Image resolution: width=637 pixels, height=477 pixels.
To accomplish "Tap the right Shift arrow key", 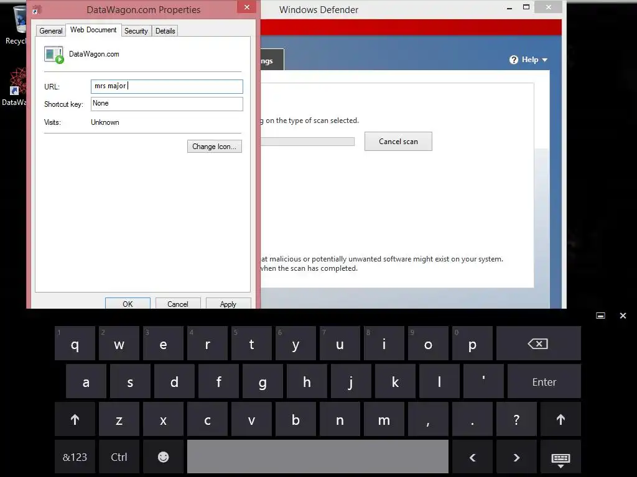I will coord(560,419).
